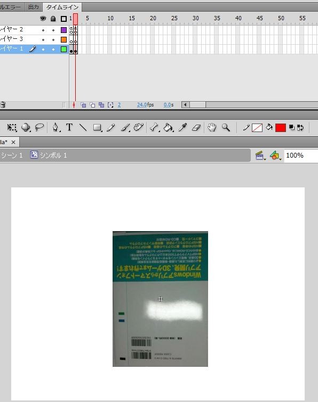Close the document tab with X
318x402 pixels.
[13, 142]
